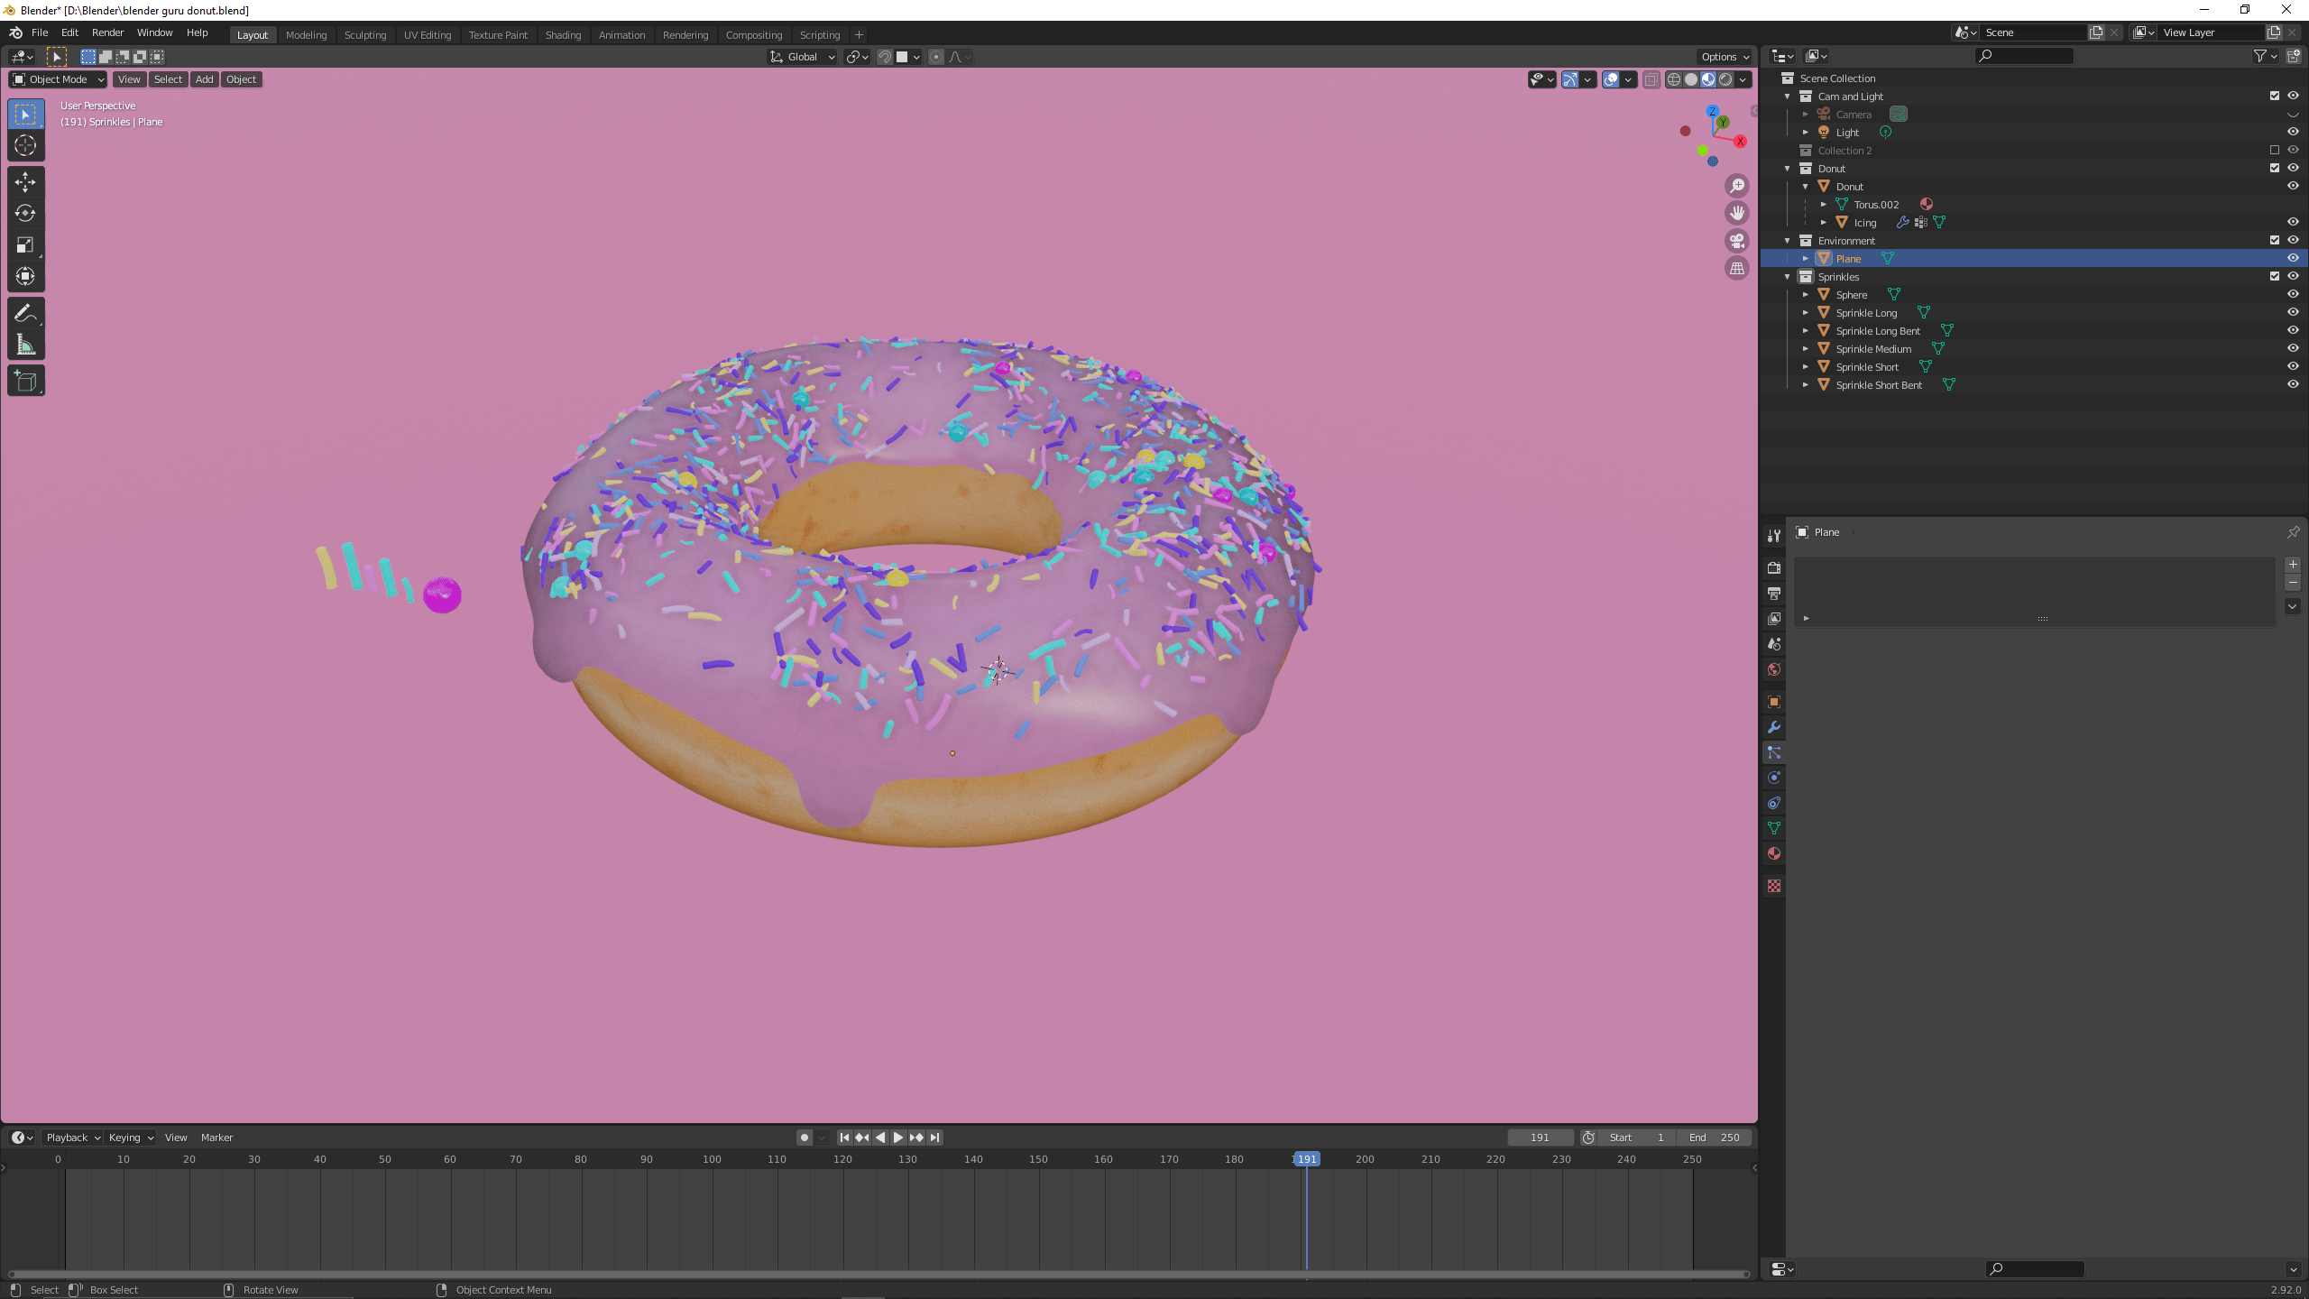Click the Select Box tool icon
The height and width of the screenshot is (1299, 2309).
25,114
